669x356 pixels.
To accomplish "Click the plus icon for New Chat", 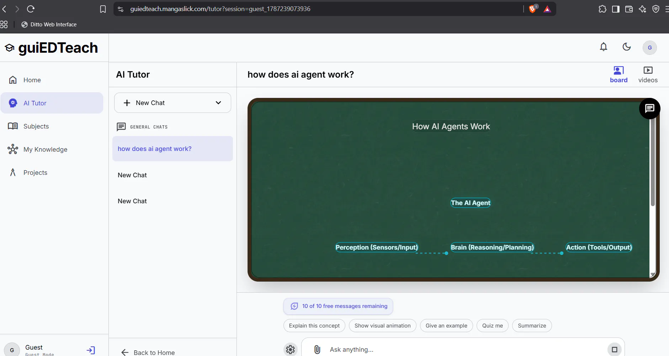I will [x=127, y=103].
